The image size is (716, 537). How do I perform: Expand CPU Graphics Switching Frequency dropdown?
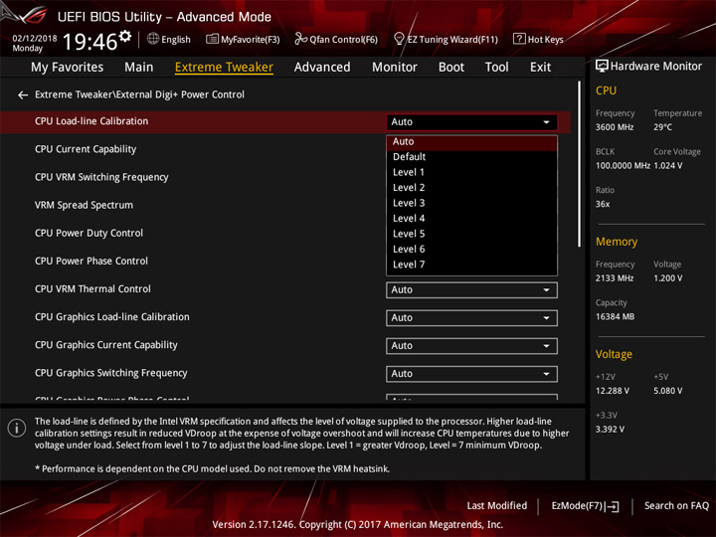click(x=471, y=374)
